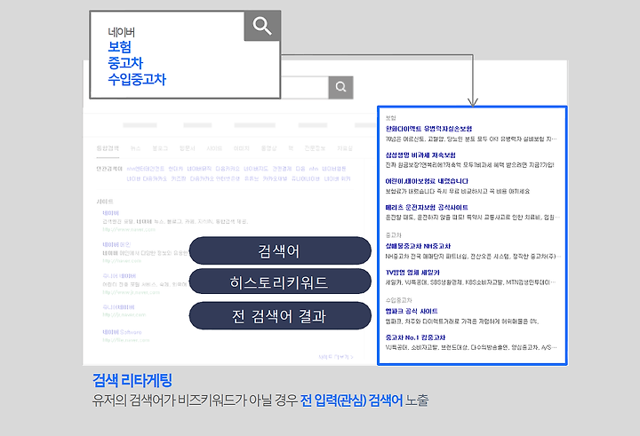This screenshot has height=436, width=640.
Task: Open the 네이버 메인 site result
Action: [x=116, y=244]
